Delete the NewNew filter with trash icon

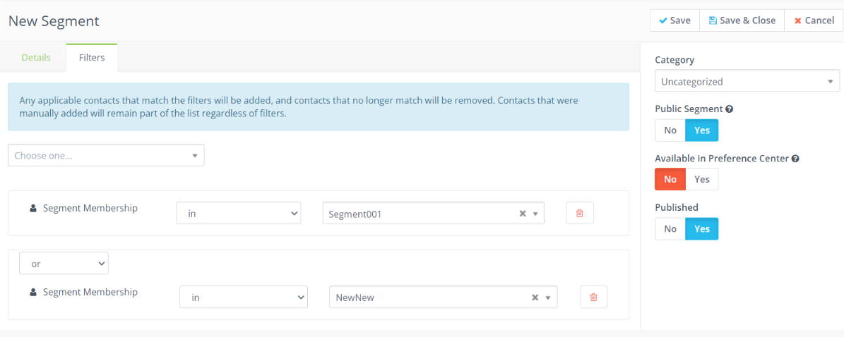point(593,298)
